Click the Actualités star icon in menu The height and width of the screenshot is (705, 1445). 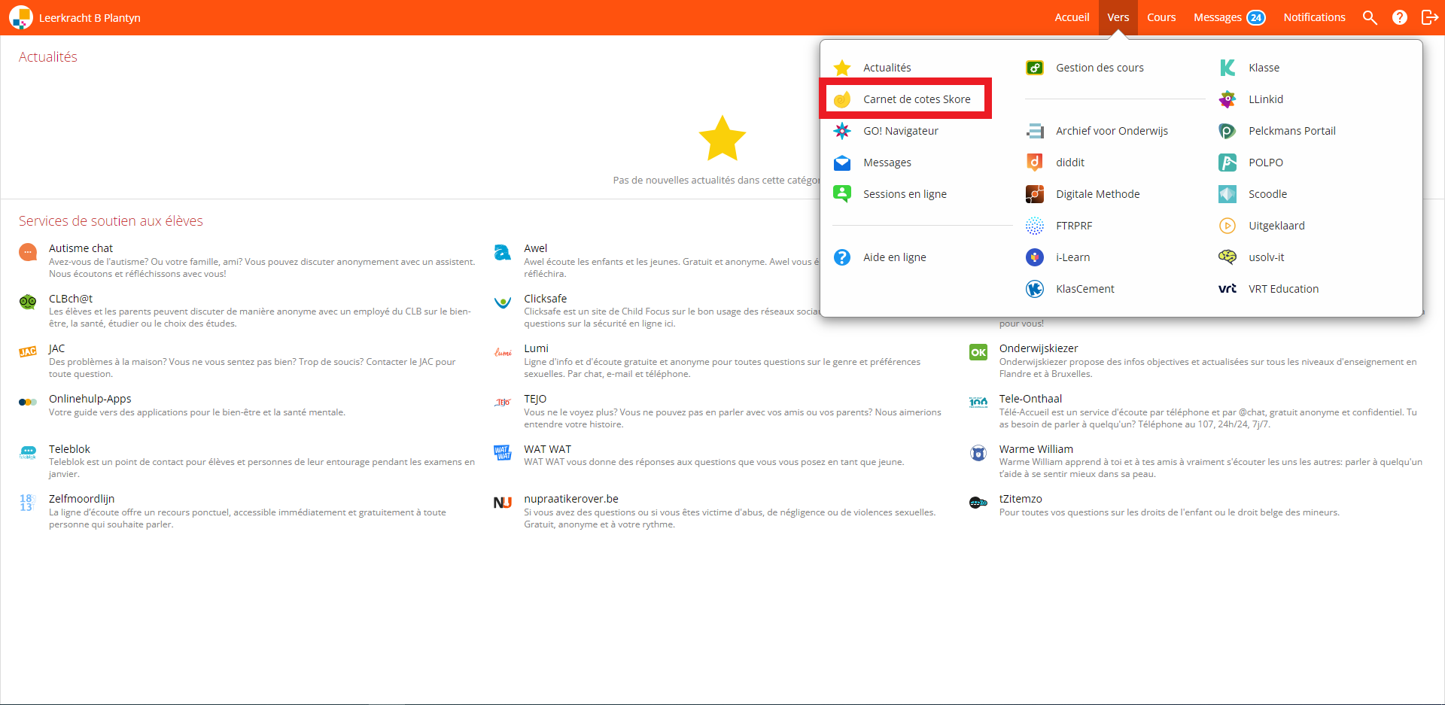click(842, 68)
